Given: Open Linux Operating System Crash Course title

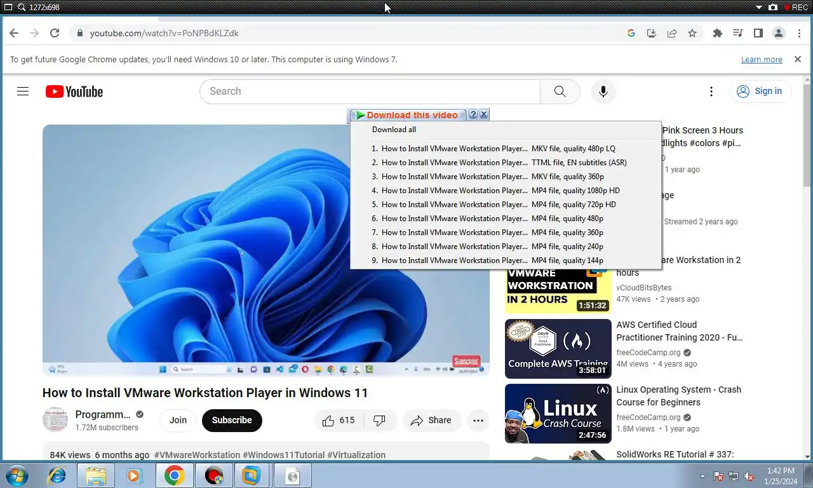Looking at the screenshot, I should pyautogui.click(x=679, y=396).
